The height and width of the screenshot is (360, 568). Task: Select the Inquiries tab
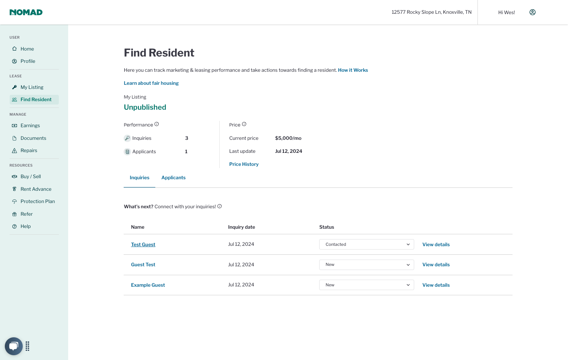point(140,178)
